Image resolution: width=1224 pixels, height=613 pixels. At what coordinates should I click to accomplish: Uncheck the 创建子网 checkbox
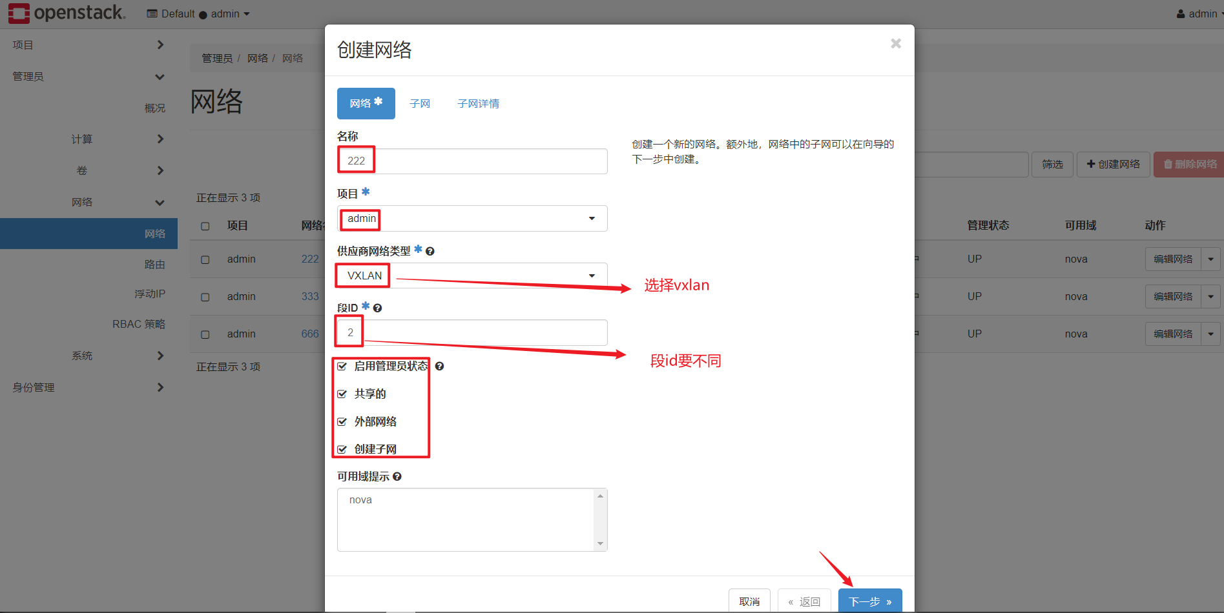tap(342, 449)
